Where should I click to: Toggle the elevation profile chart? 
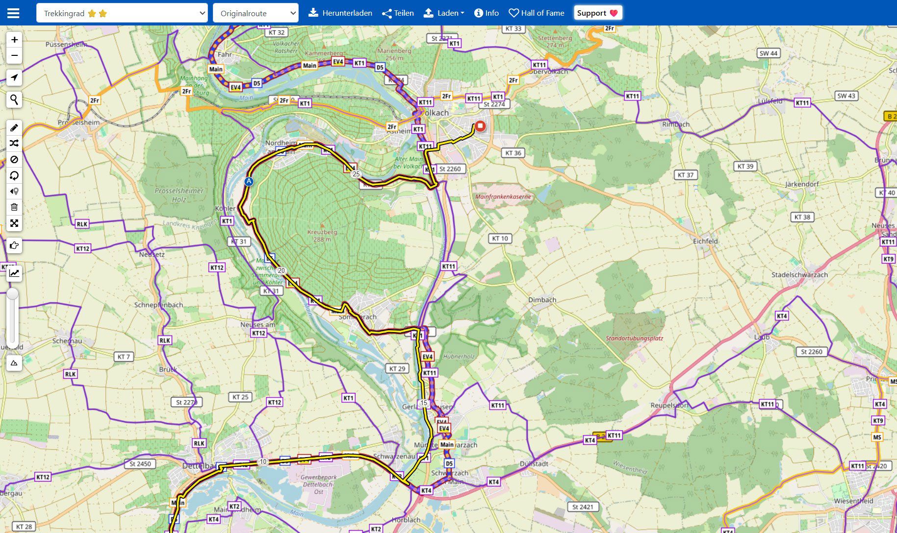(x=14, y=273)
